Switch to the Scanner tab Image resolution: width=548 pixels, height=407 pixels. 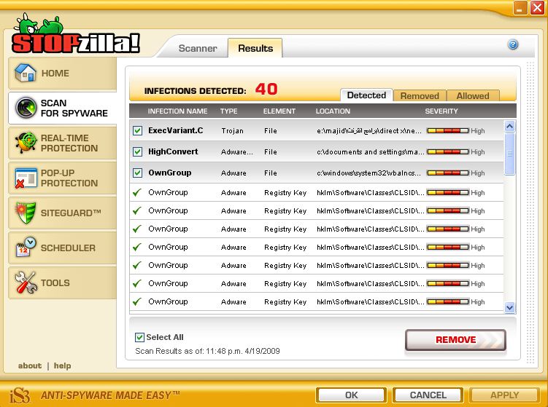coord(198,48)
